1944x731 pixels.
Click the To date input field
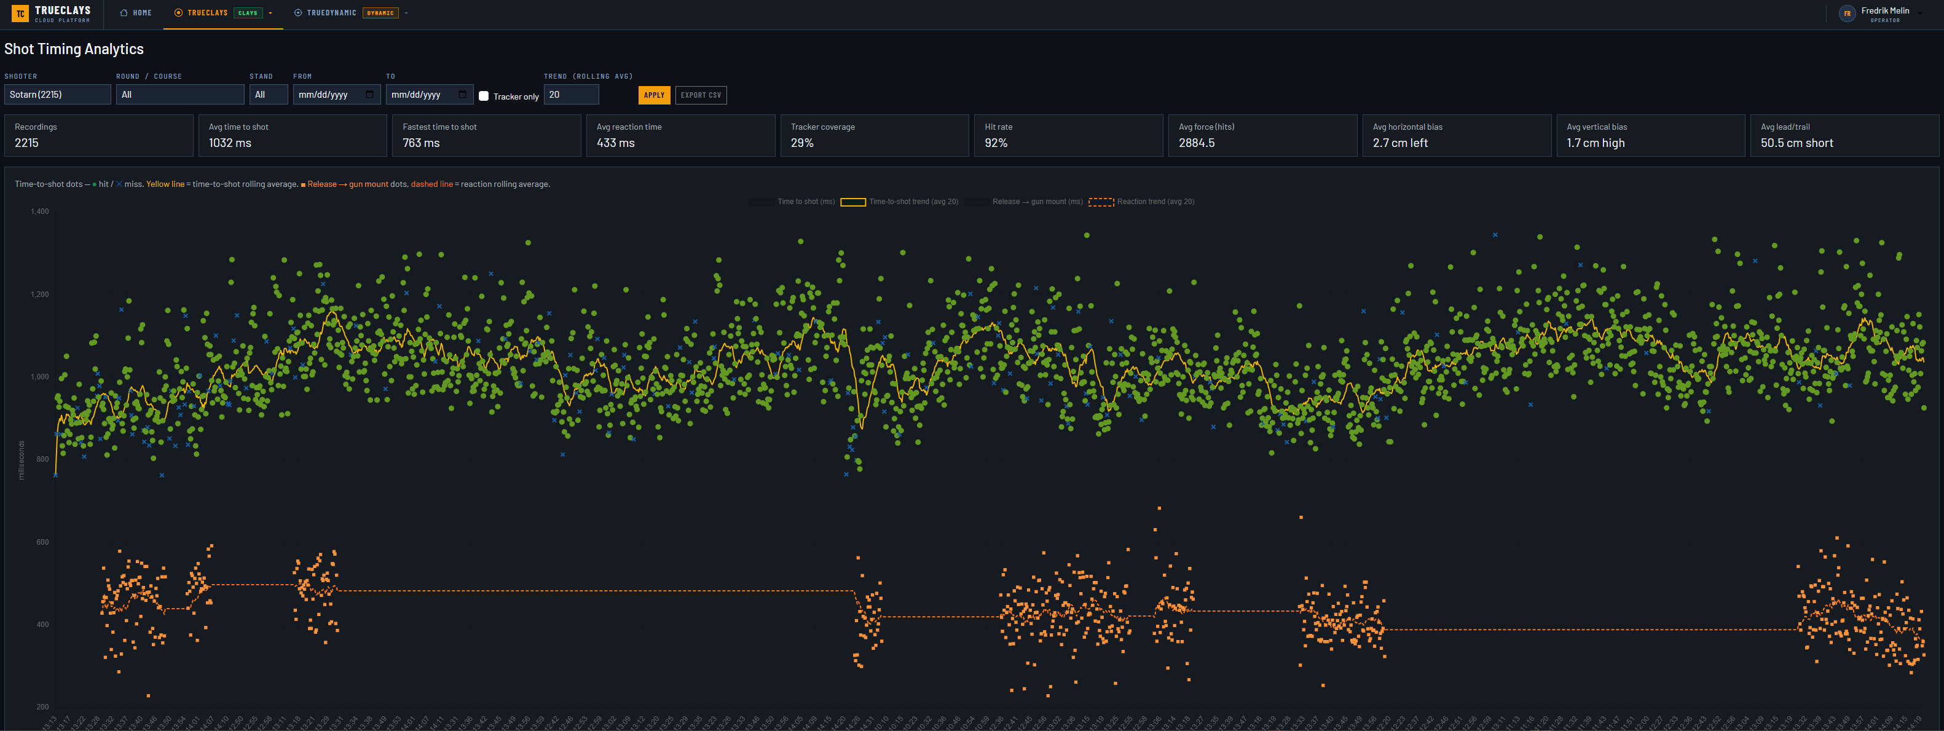coord(430,95)
